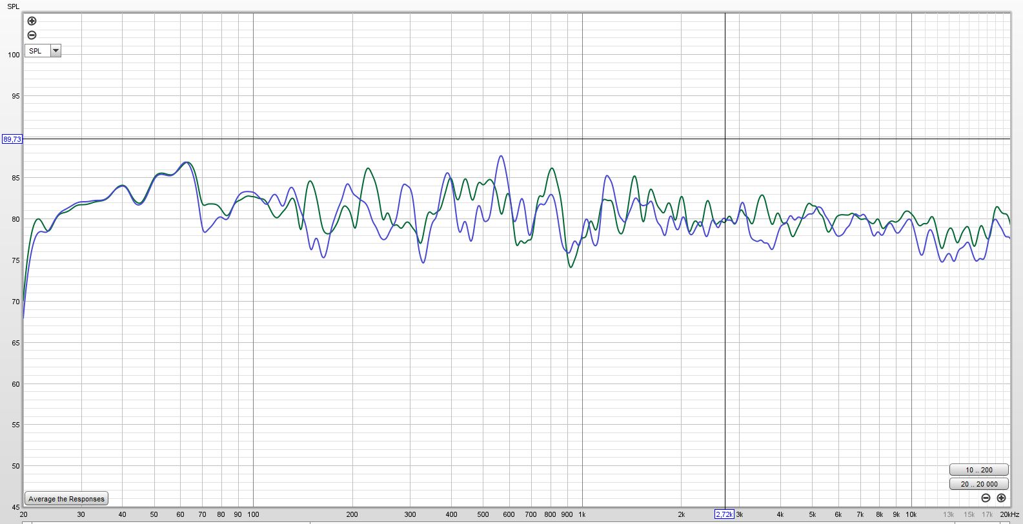
Task: Click the 6k label on the frequency axis
Action: (x=838, y=514)
